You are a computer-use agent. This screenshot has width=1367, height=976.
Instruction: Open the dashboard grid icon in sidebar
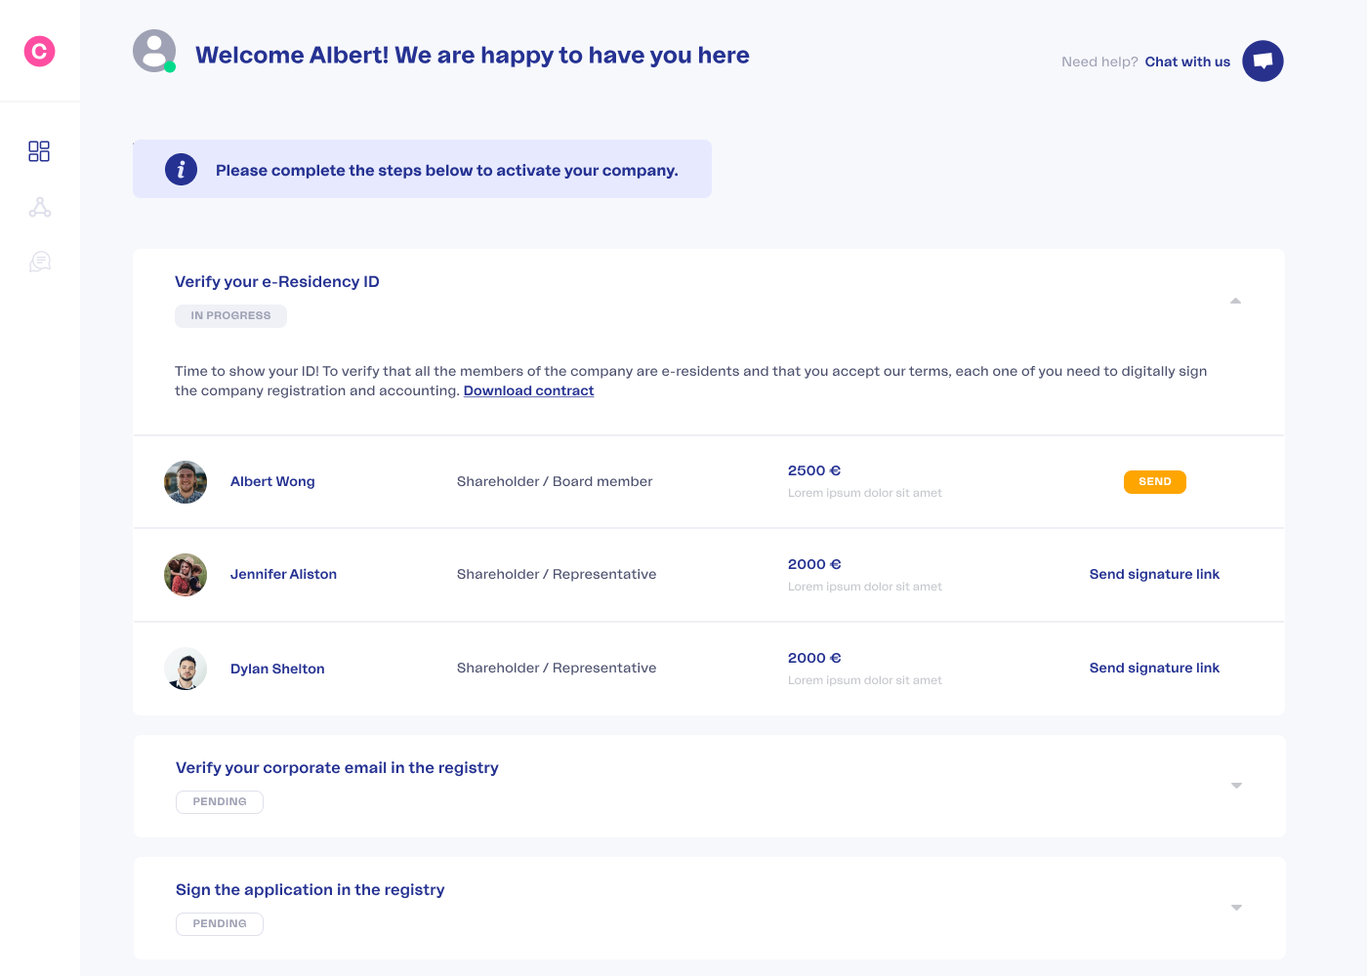39,151
